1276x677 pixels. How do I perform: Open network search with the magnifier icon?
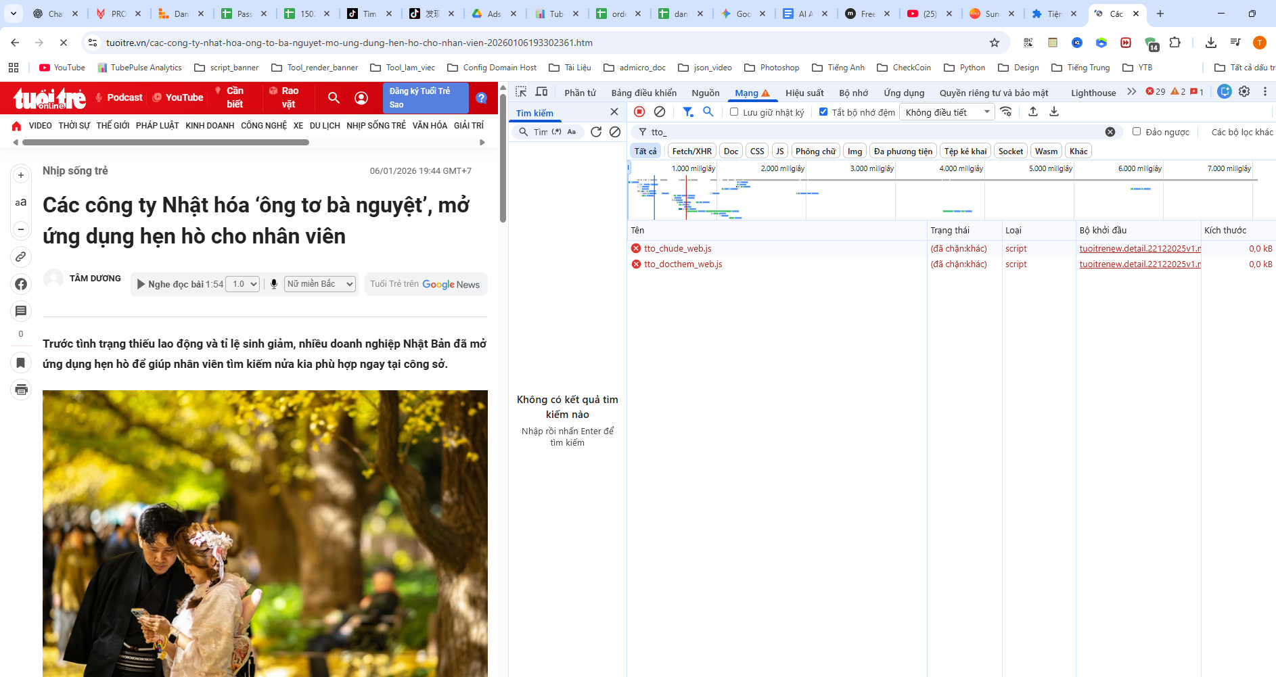[x=708, y=112]
